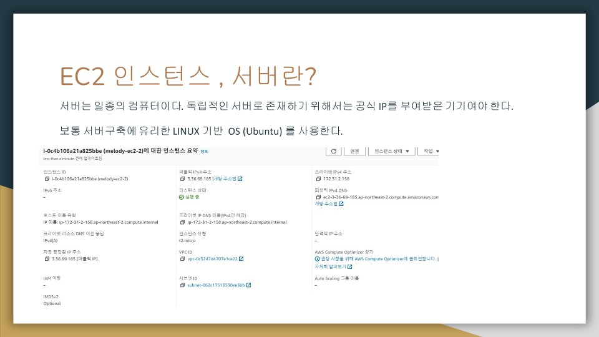Screen dimensions: 599x337
Task: Click the Compute Optimizer info circle icon
Action: 317,259
